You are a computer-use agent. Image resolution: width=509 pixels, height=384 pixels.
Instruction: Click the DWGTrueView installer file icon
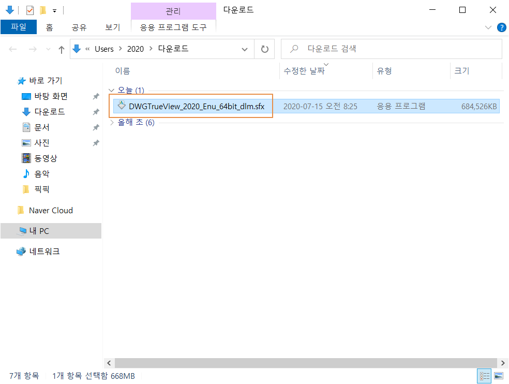point(122,105)
